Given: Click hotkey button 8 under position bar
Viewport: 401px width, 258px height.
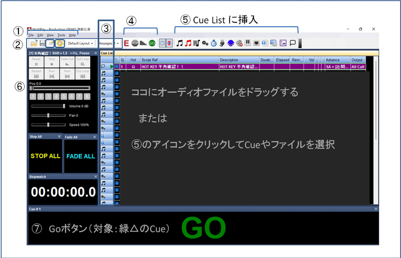Looking at the screenshot, I should click(87, 96).
